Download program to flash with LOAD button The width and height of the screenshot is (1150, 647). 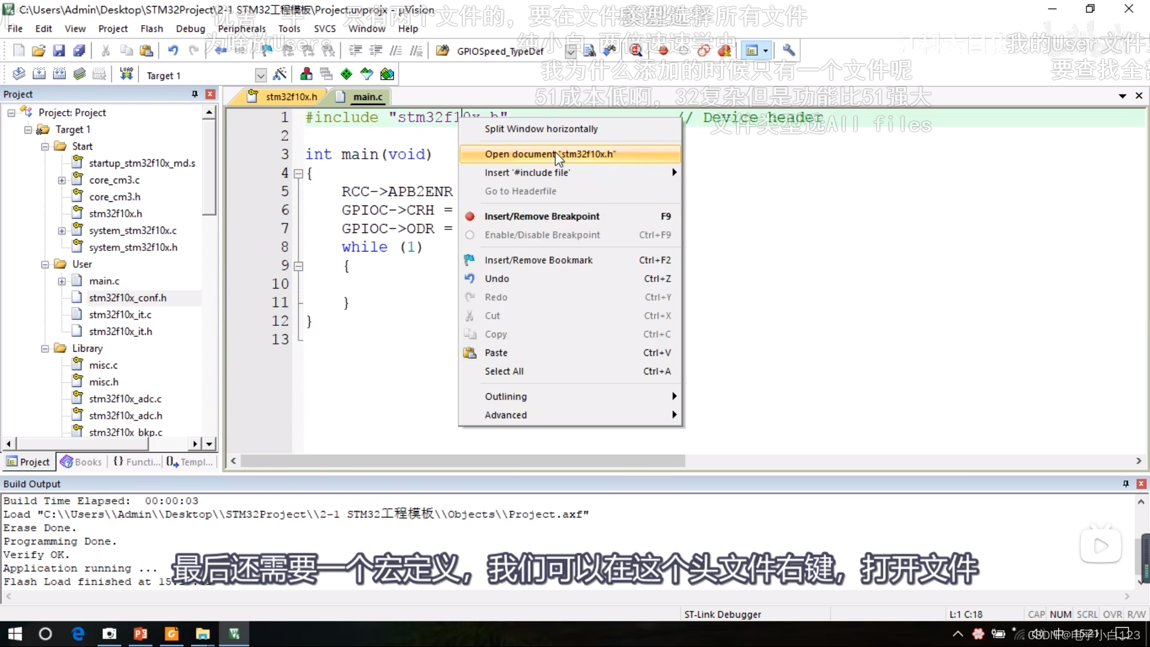(125, 74)
